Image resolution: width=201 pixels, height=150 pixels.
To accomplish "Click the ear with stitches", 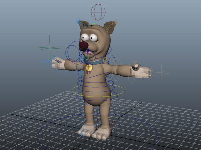I will (x=110, y=27).
